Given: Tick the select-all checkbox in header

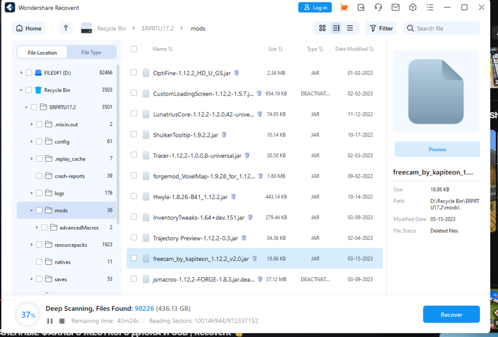Looking at the screenshot, I should click(x=134, y=49).
